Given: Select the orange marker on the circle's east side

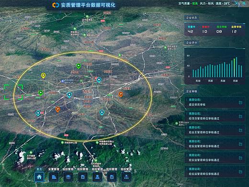Looking at the screenshot, I should (x=121, y=94).
